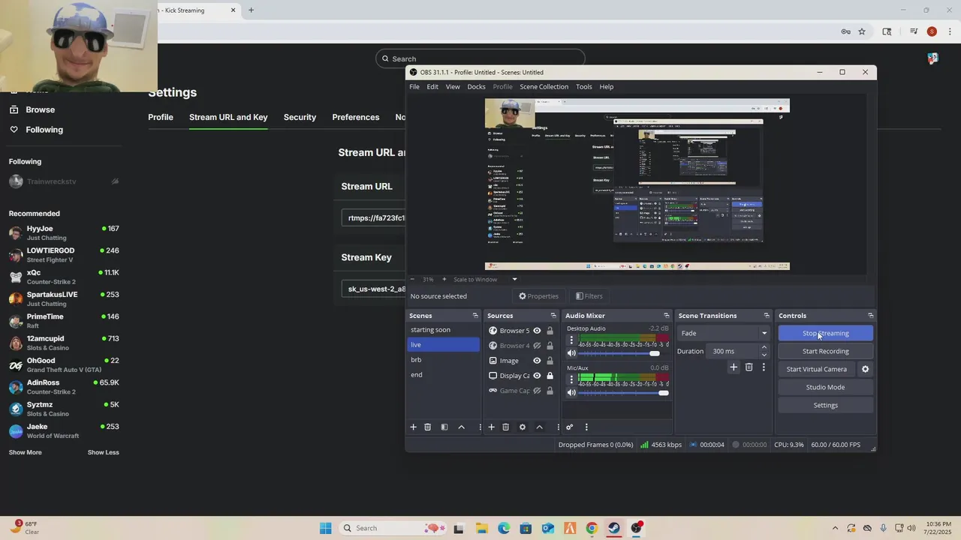Open Desktop Audio three-dot options
Screen dimensions: 961x540
[x=571, y=340]
